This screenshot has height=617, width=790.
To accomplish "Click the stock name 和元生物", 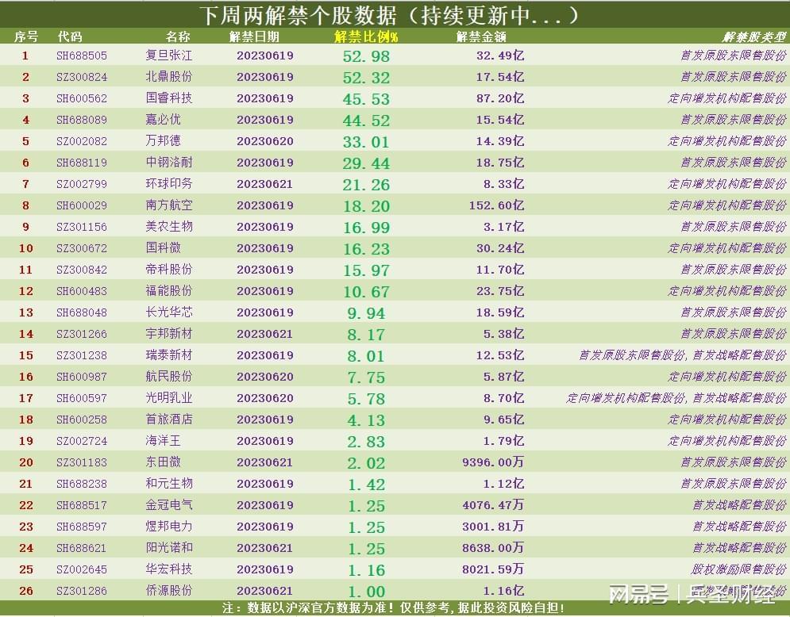I will 169,483.
